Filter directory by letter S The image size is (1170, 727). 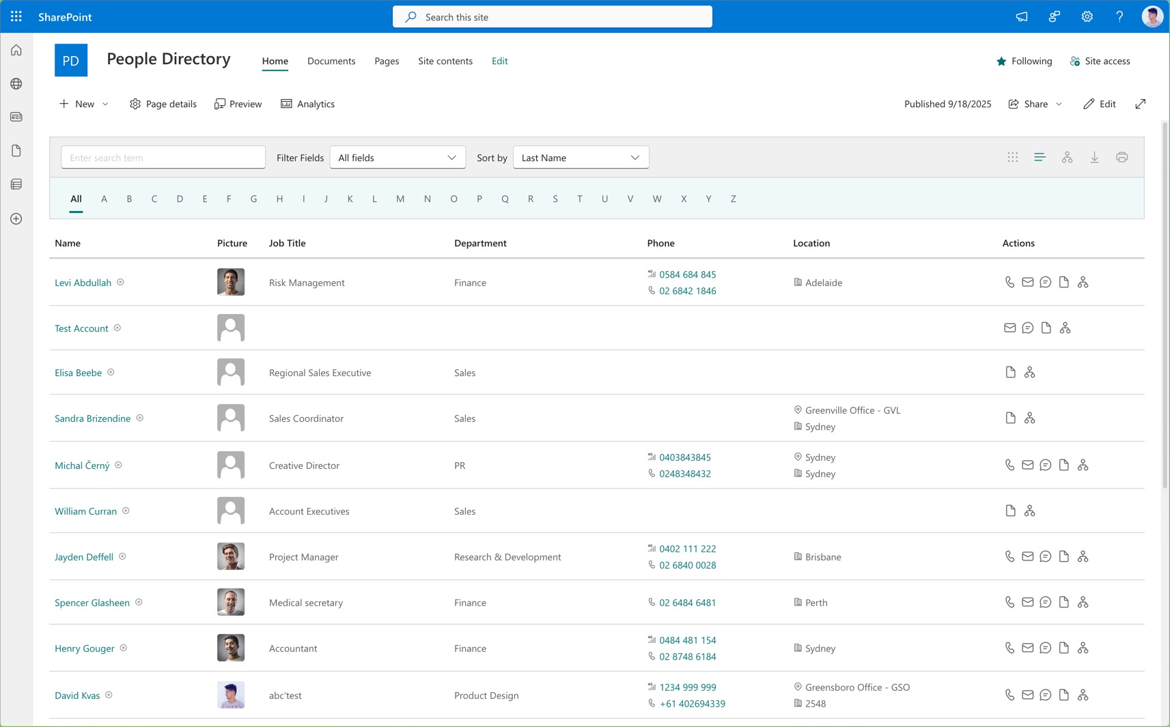coord(555,199)
